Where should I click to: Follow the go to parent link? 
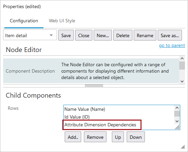[172, 45]
